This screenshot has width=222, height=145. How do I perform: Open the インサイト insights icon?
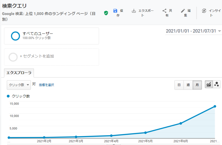click(x=204, y=11)
